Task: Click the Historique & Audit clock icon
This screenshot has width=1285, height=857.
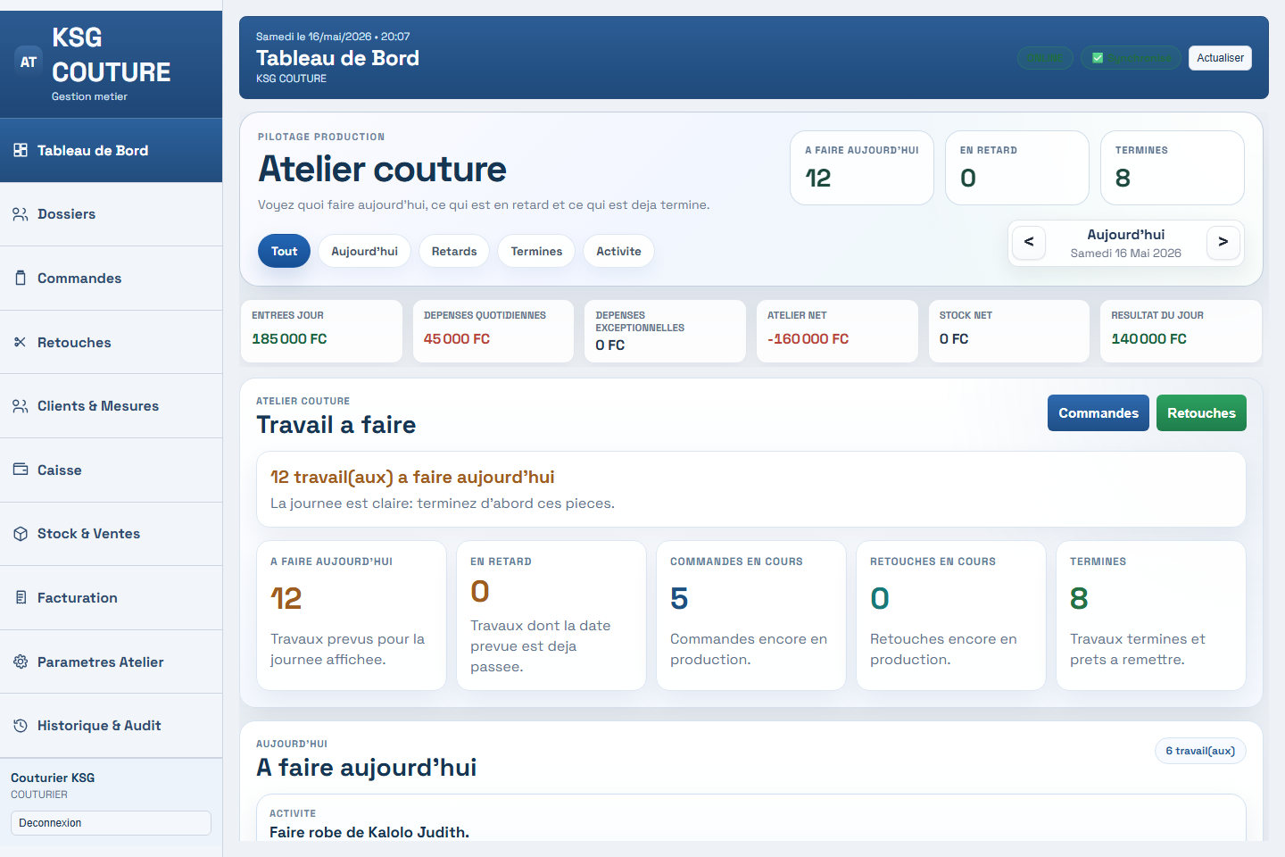Action: tap(21, 726)
